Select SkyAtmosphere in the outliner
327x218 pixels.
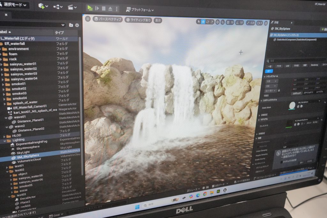[28, 147]
